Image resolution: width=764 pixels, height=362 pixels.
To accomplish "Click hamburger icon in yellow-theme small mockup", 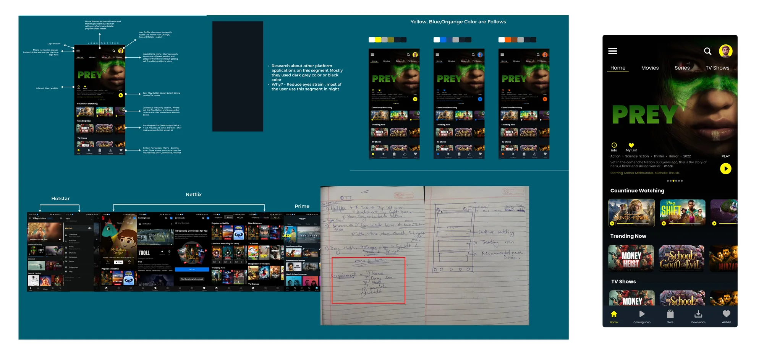I will point(372,55).
